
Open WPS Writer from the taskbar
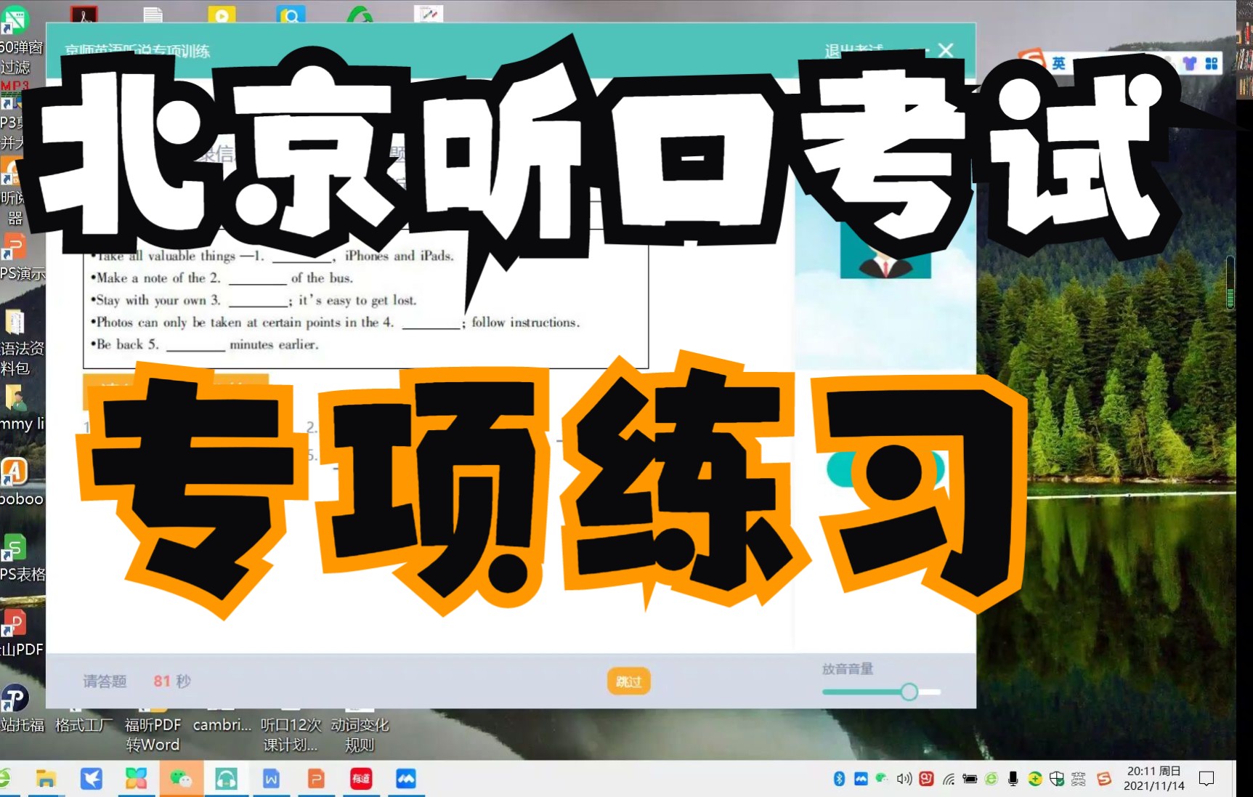(x=271, y=779)
